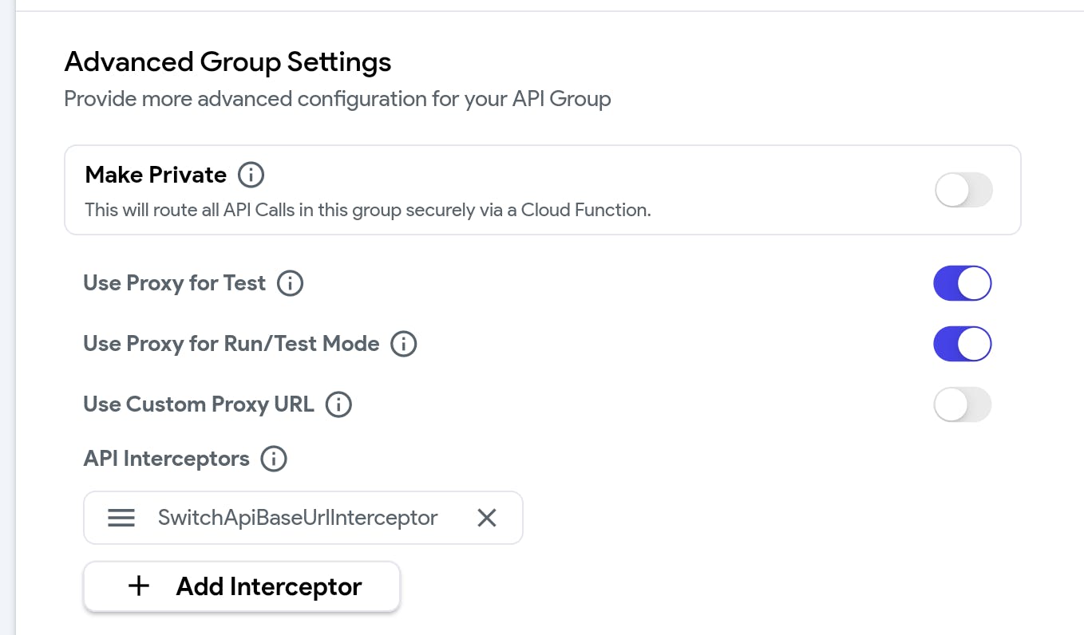Click the Make Private info icon
Image resolution: width=1084 pixels, height=635 pixels.
[251, 175]
